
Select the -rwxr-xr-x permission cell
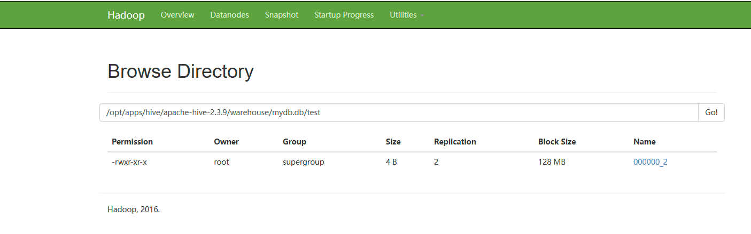(x=129, y=162)
